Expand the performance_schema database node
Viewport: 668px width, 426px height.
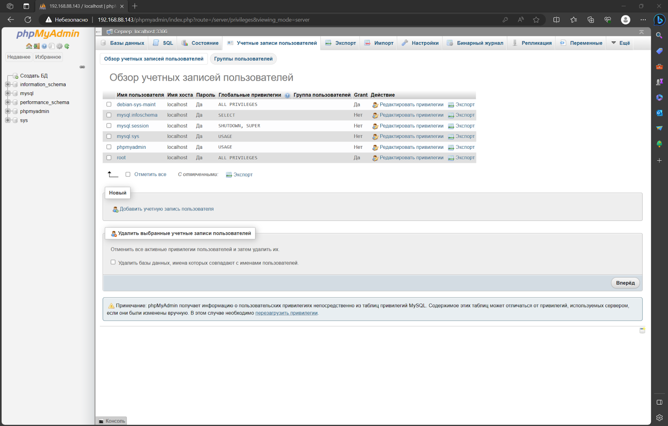[x=8, y=102]
